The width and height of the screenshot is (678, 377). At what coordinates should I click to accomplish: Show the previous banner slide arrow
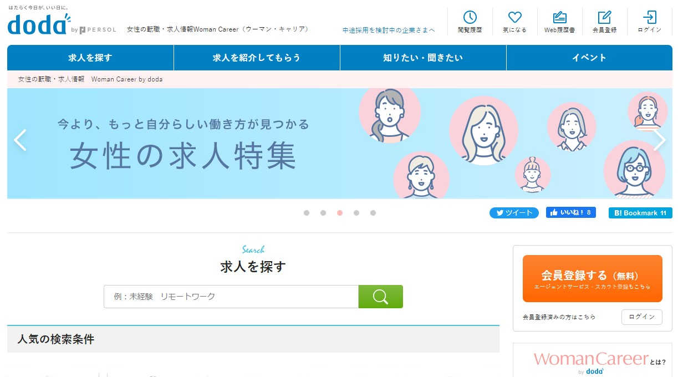tap(20, 140)
